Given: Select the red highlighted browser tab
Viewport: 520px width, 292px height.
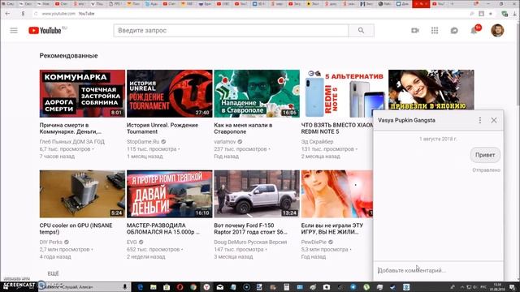Looking at the screenshot, I should point(421,3).
